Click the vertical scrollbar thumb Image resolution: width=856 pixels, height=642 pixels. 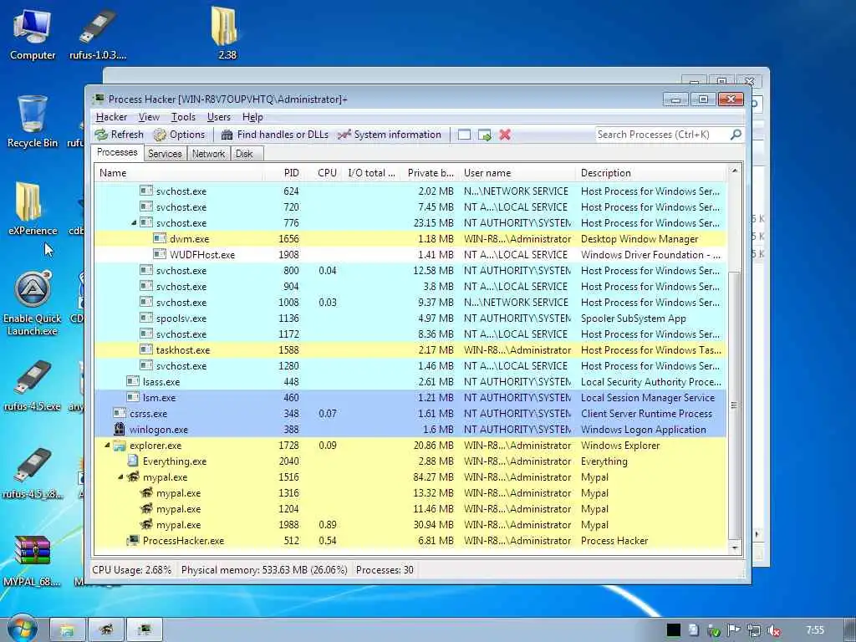734,405
